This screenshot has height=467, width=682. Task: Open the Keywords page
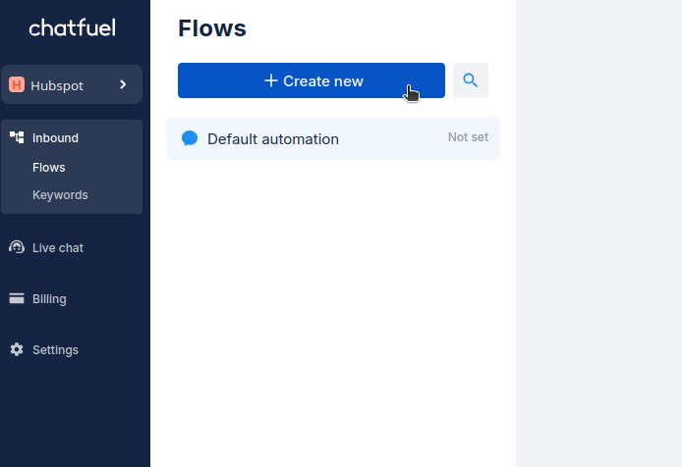(60, 195)
